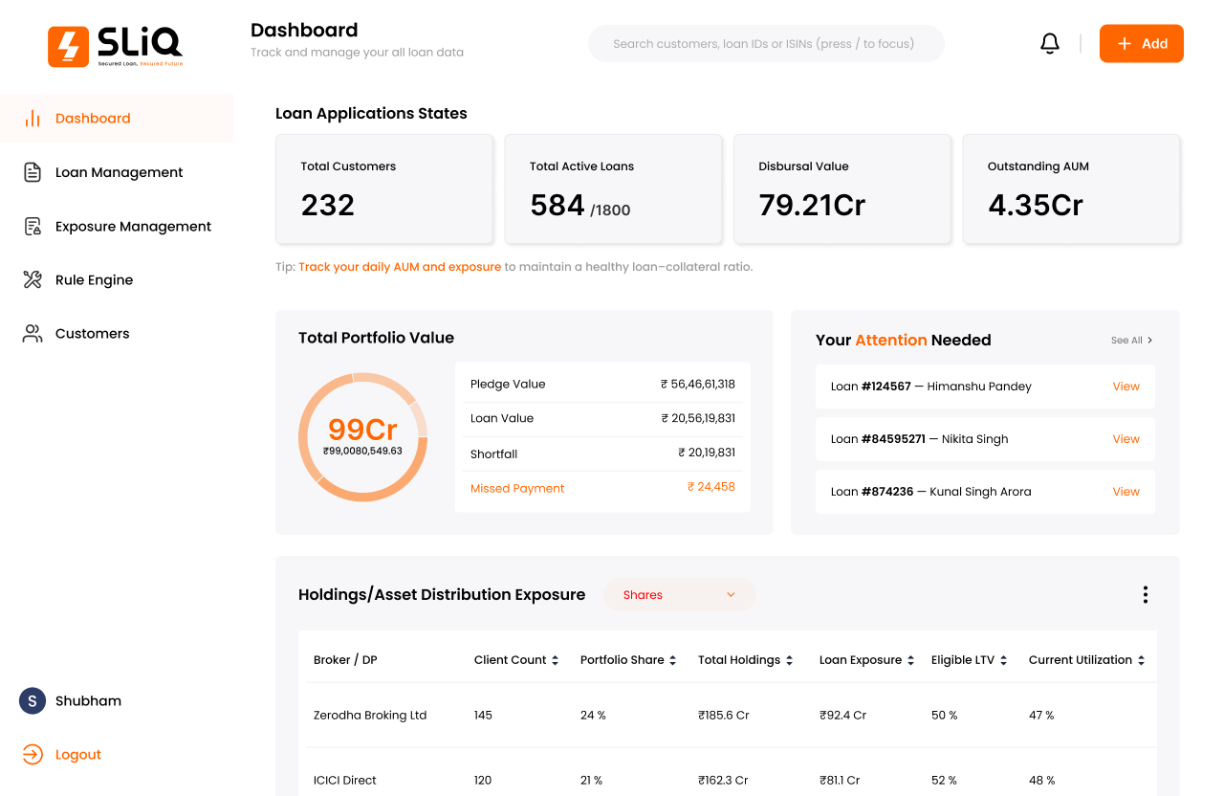Screen dimensions: 1224x796
Task: Click the bell notification icon
Action: pyautogui.click(x=1049, y=43)
